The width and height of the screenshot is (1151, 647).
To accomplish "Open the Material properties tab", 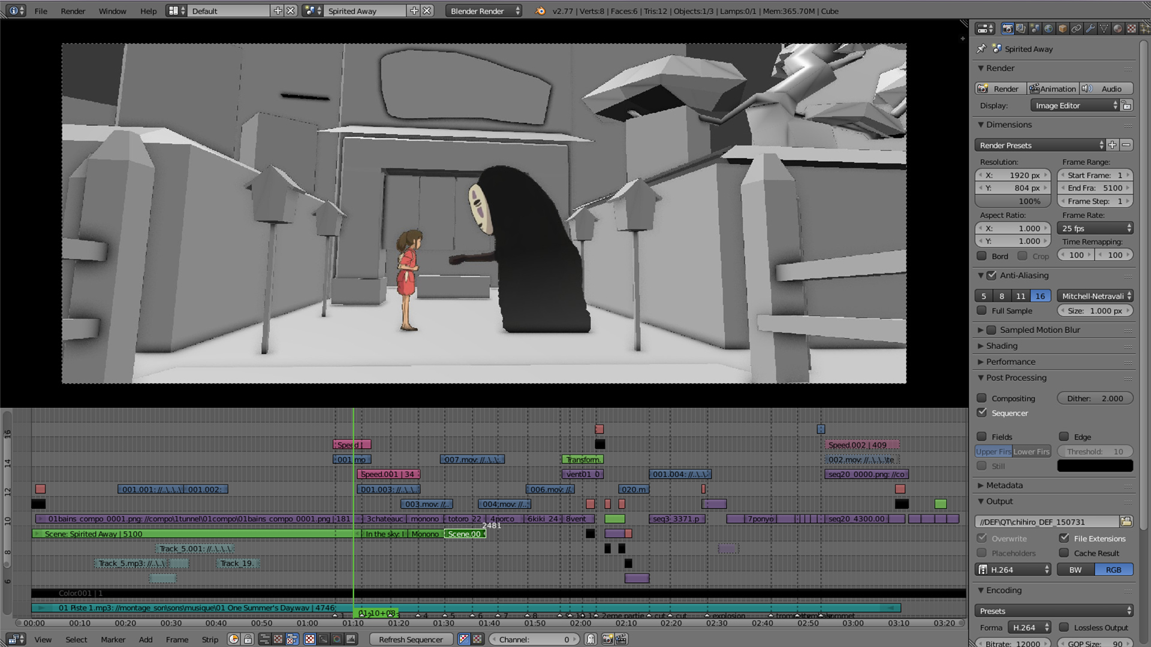I will pos(1117,28).
